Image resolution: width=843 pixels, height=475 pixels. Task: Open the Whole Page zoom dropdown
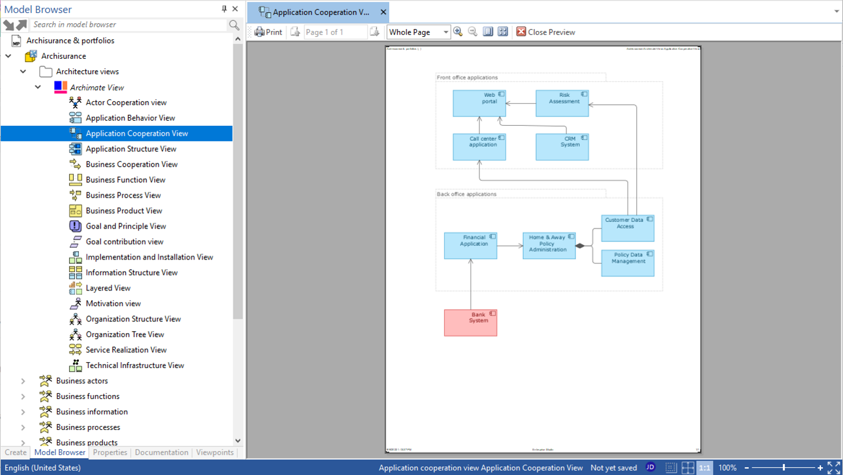[x=445, y=32]
